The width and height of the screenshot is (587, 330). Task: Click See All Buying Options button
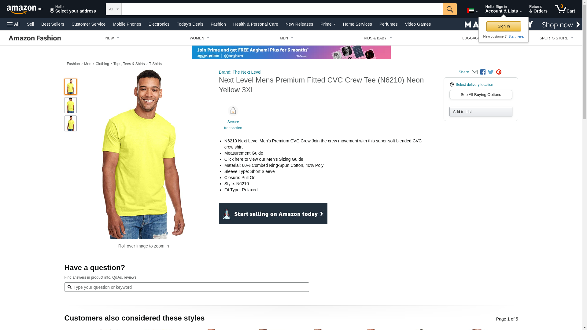click(x=481, y=95)
